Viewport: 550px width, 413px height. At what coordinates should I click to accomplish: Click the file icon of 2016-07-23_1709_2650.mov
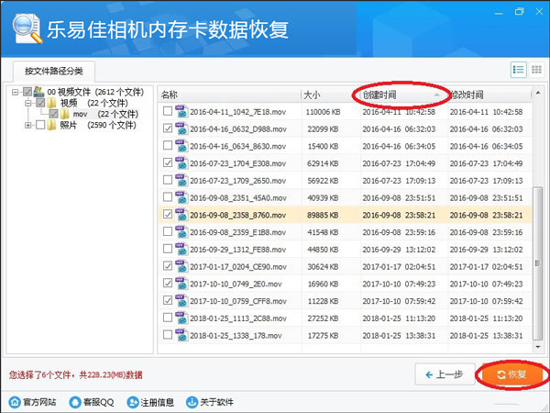coord(181,180)
